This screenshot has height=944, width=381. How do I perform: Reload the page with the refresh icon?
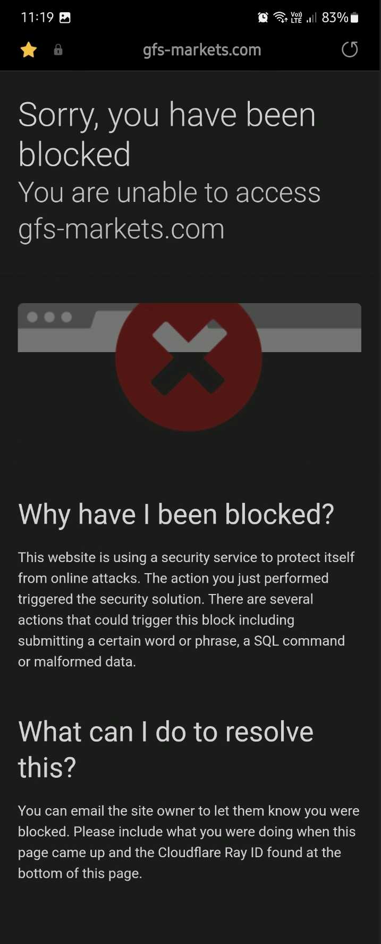coord(350,50)
